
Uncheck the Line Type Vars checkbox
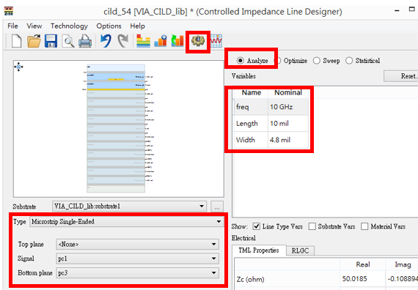(x=256, y=226)
